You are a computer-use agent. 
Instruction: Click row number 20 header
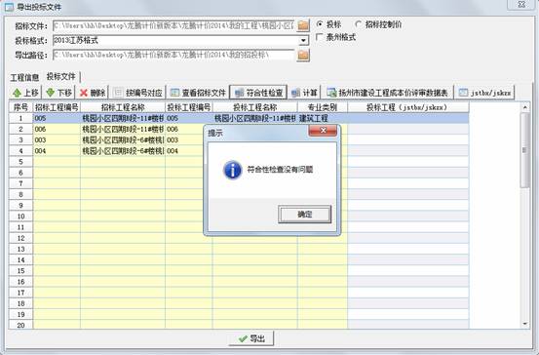pyautogui.click(x=21, y=325)
